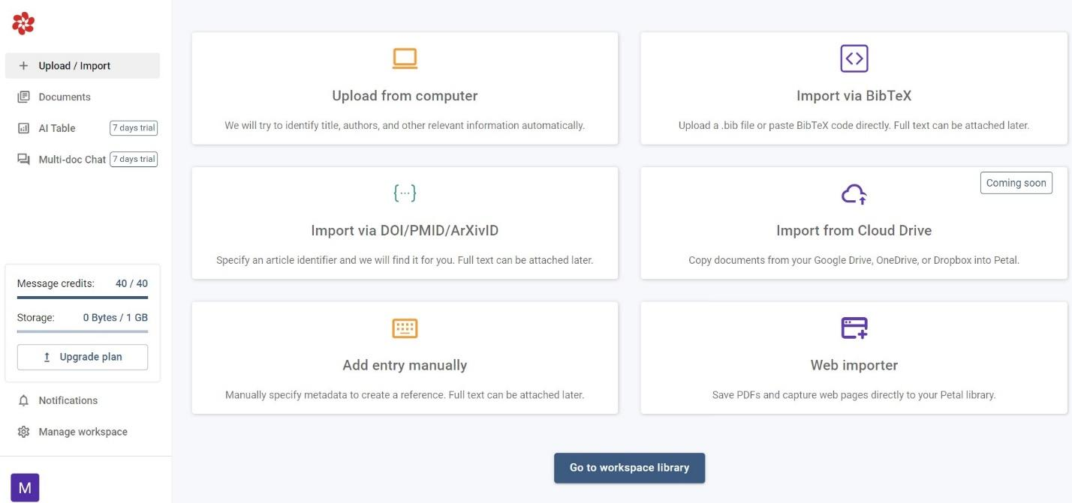Select the Web importer browser icon

[854, 328]
